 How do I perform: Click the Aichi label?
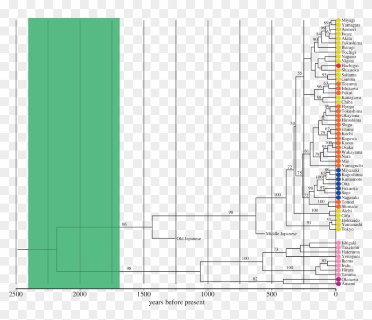(x=346, y=211)
